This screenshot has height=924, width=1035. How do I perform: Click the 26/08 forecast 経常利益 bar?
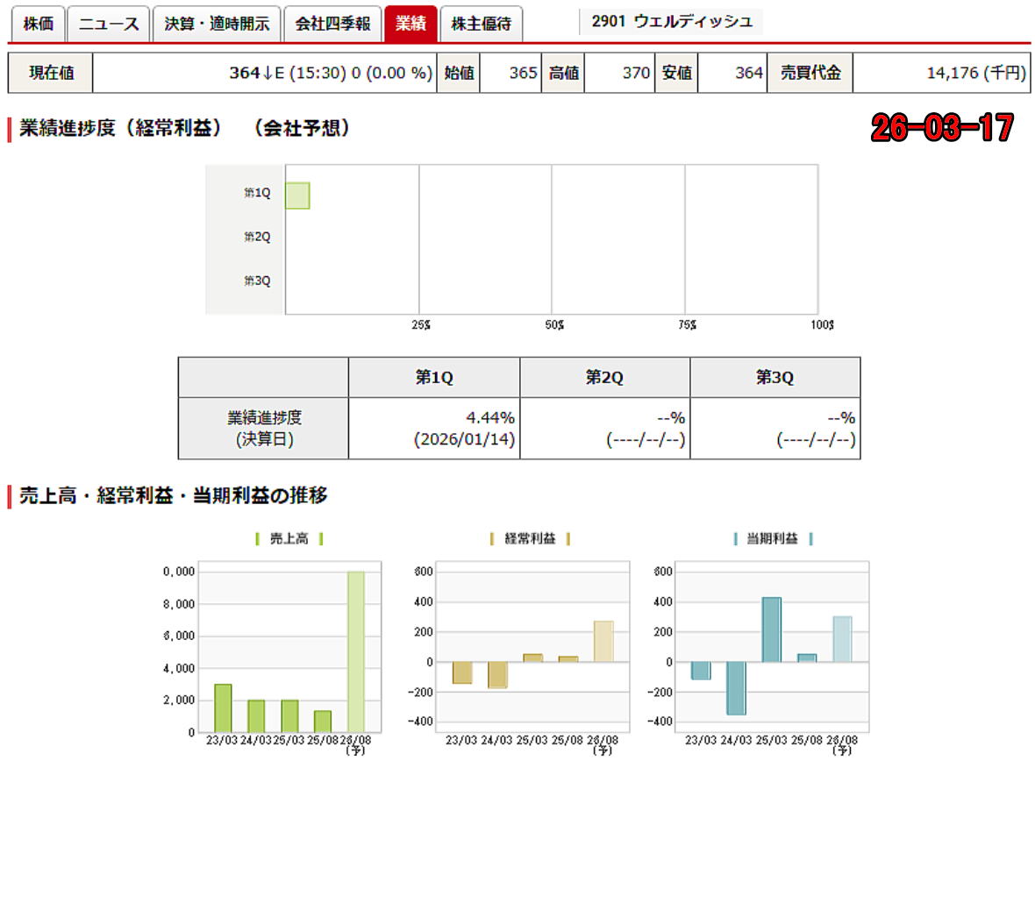click(x=603, y=641)
